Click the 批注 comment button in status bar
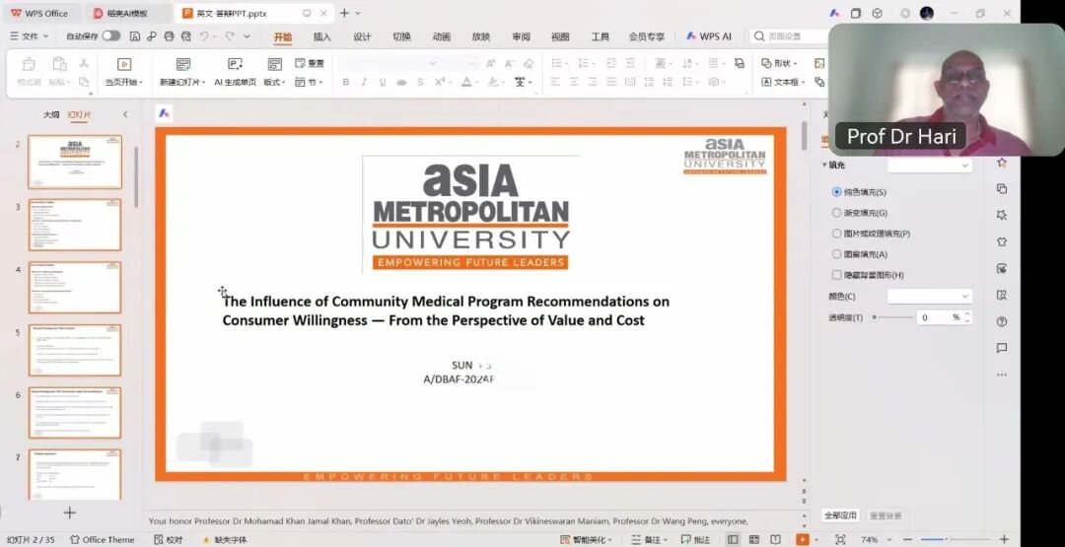The height and width of the screenshot is (547, 1065). (695, 539)
